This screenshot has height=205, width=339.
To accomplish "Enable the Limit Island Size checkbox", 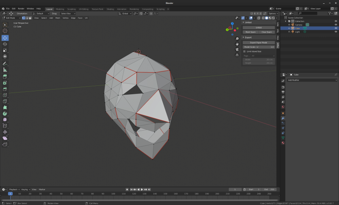I will coord(245,51).
